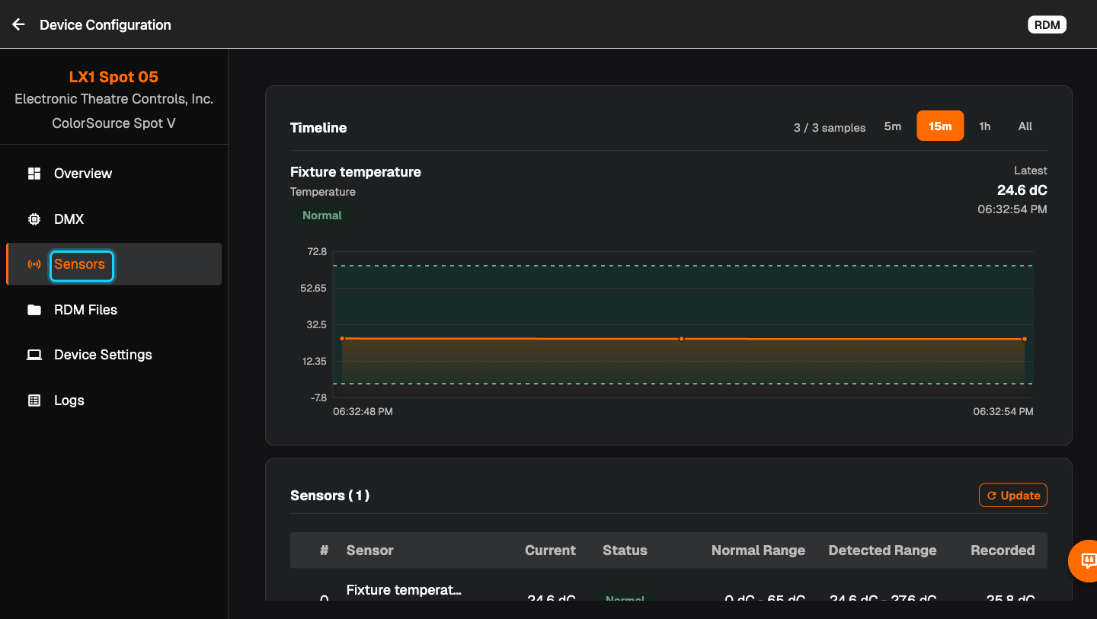Click the first data point on chart
This screenshot has height=619, width=1097.
point(342,338)
